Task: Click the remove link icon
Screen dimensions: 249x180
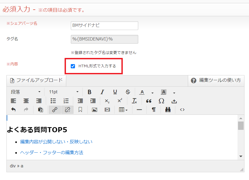Action: [x=67, y=110]
